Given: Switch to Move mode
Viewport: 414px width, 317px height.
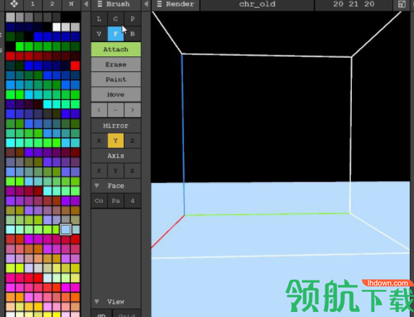Looking at the screenshot, I should (116, 94).
